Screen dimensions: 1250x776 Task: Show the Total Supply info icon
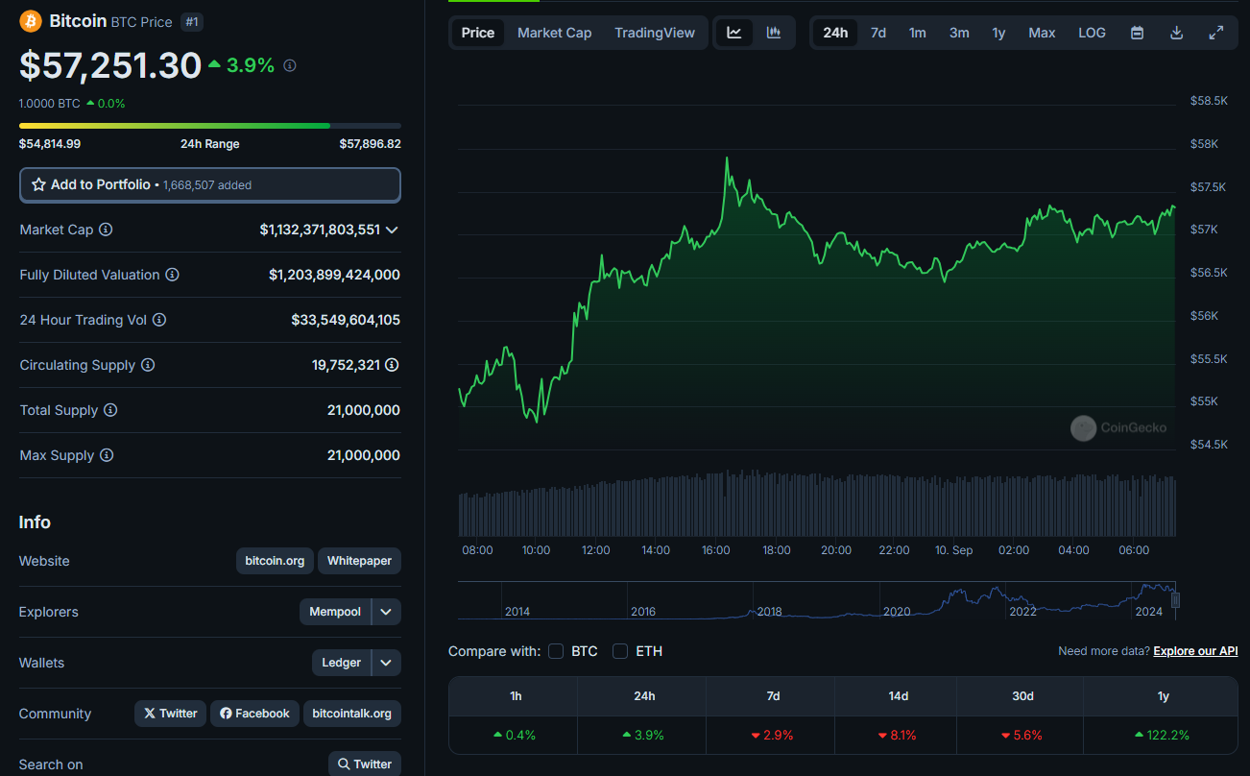pos(110,410)
